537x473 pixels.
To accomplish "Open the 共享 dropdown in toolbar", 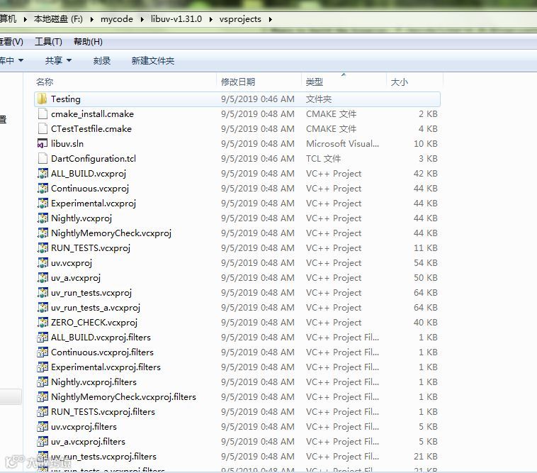I will (x=58, y=61).
